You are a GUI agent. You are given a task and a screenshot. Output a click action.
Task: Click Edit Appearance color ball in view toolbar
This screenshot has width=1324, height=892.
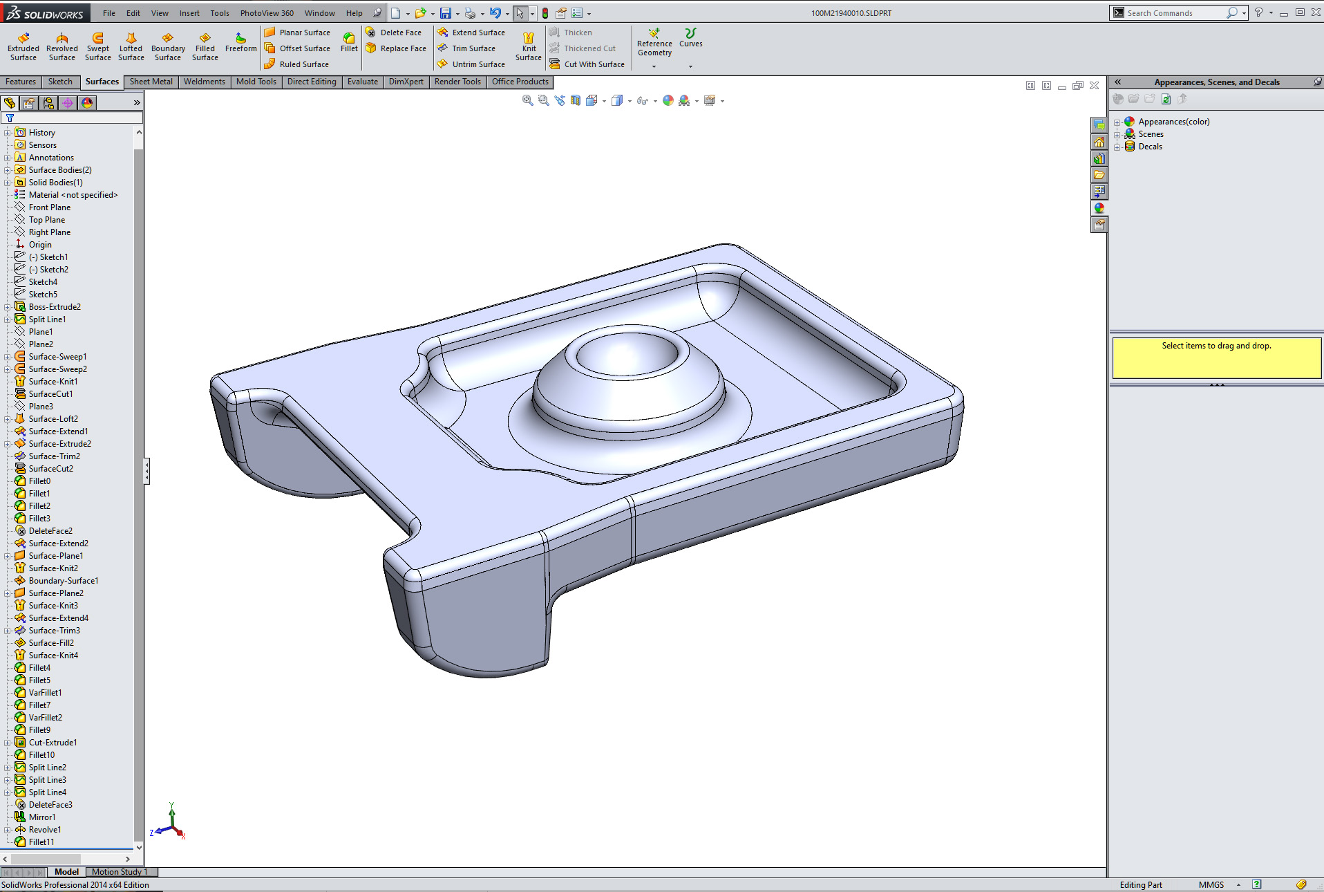pyautogui.click(x=668, y=101)
